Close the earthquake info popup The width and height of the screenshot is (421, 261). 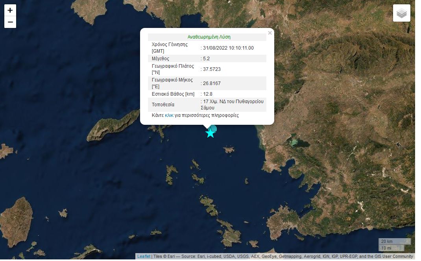point(270,33)
